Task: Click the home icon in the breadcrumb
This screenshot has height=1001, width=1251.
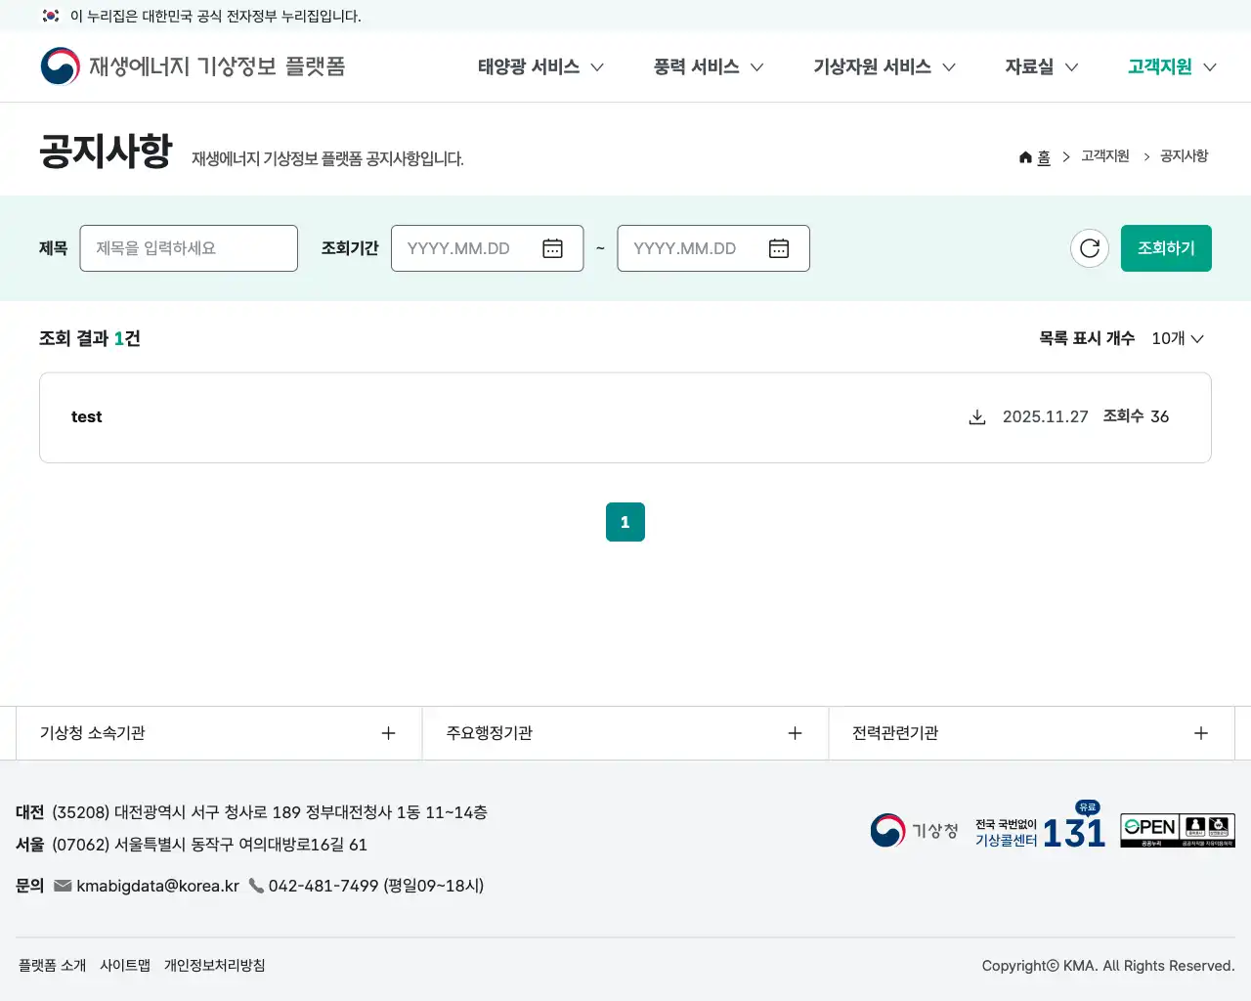Action: point(1025,156)
